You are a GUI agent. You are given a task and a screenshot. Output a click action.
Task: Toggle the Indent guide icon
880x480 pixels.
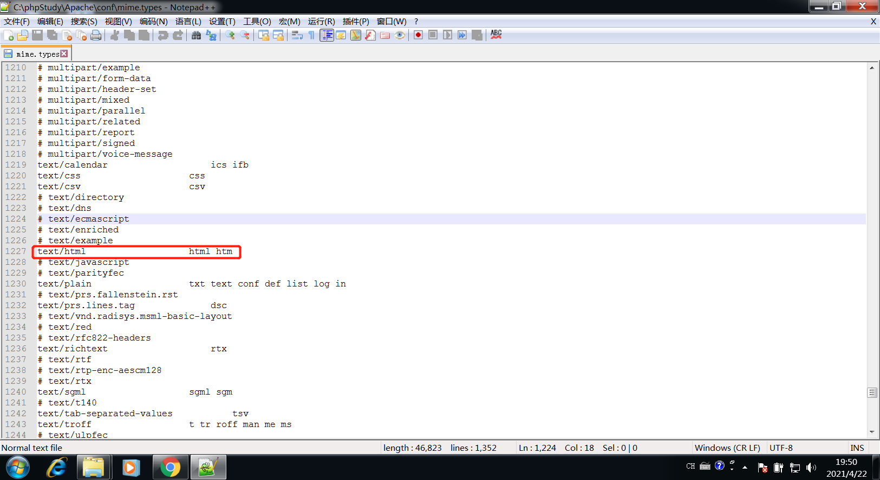(x=327, y=35)
